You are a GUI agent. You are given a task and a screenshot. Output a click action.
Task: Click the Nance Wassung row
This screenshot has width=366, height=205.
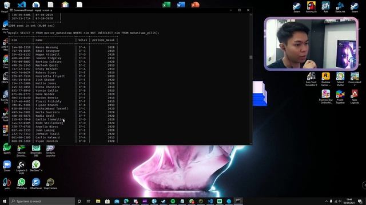coord(63,47)
